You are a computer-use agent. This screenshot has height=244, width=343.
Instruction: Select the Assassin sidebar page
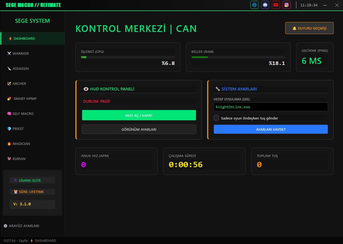coord(20,69)
